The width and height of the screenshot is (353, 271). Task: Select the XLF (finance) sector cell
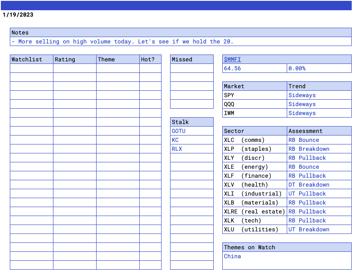[x=255, y=176]
